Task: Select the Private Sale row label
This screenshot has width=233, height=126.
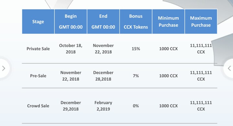Action: click(38, 49)
